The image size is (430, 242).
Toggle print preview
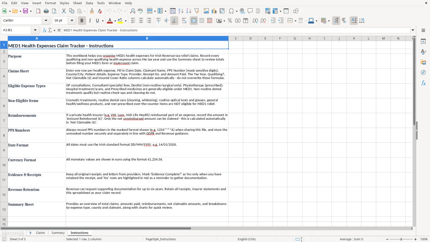(x=53, y=11)
